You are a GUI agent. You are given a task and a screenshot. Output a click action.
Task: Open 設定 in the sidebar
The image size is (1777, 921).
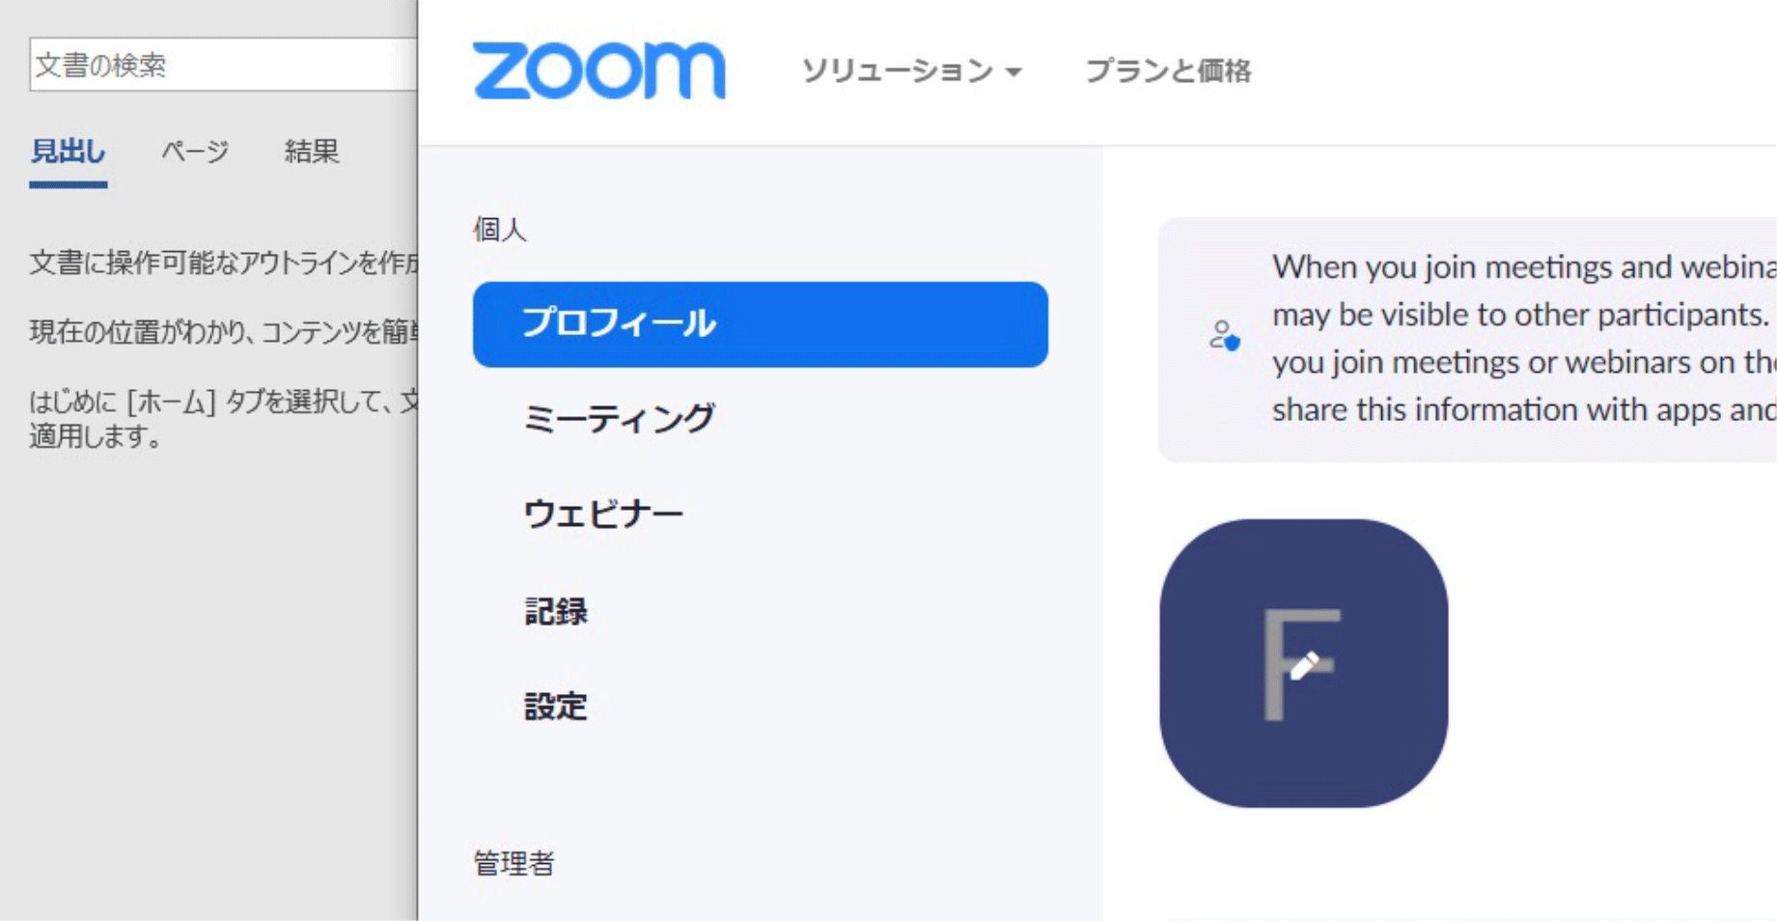pos(556,707)
